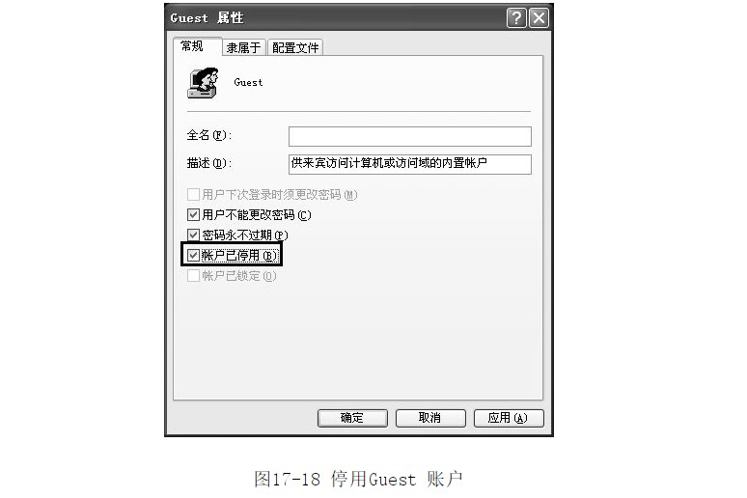Screen dimensions: 747x498
Task: Click the Guest username label
Action: click(x=248, y=82)
